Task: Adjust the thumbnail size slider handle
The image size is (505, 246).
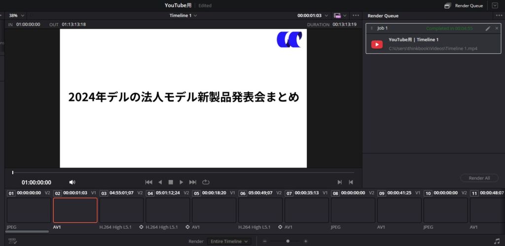Action: click(288, 241)
